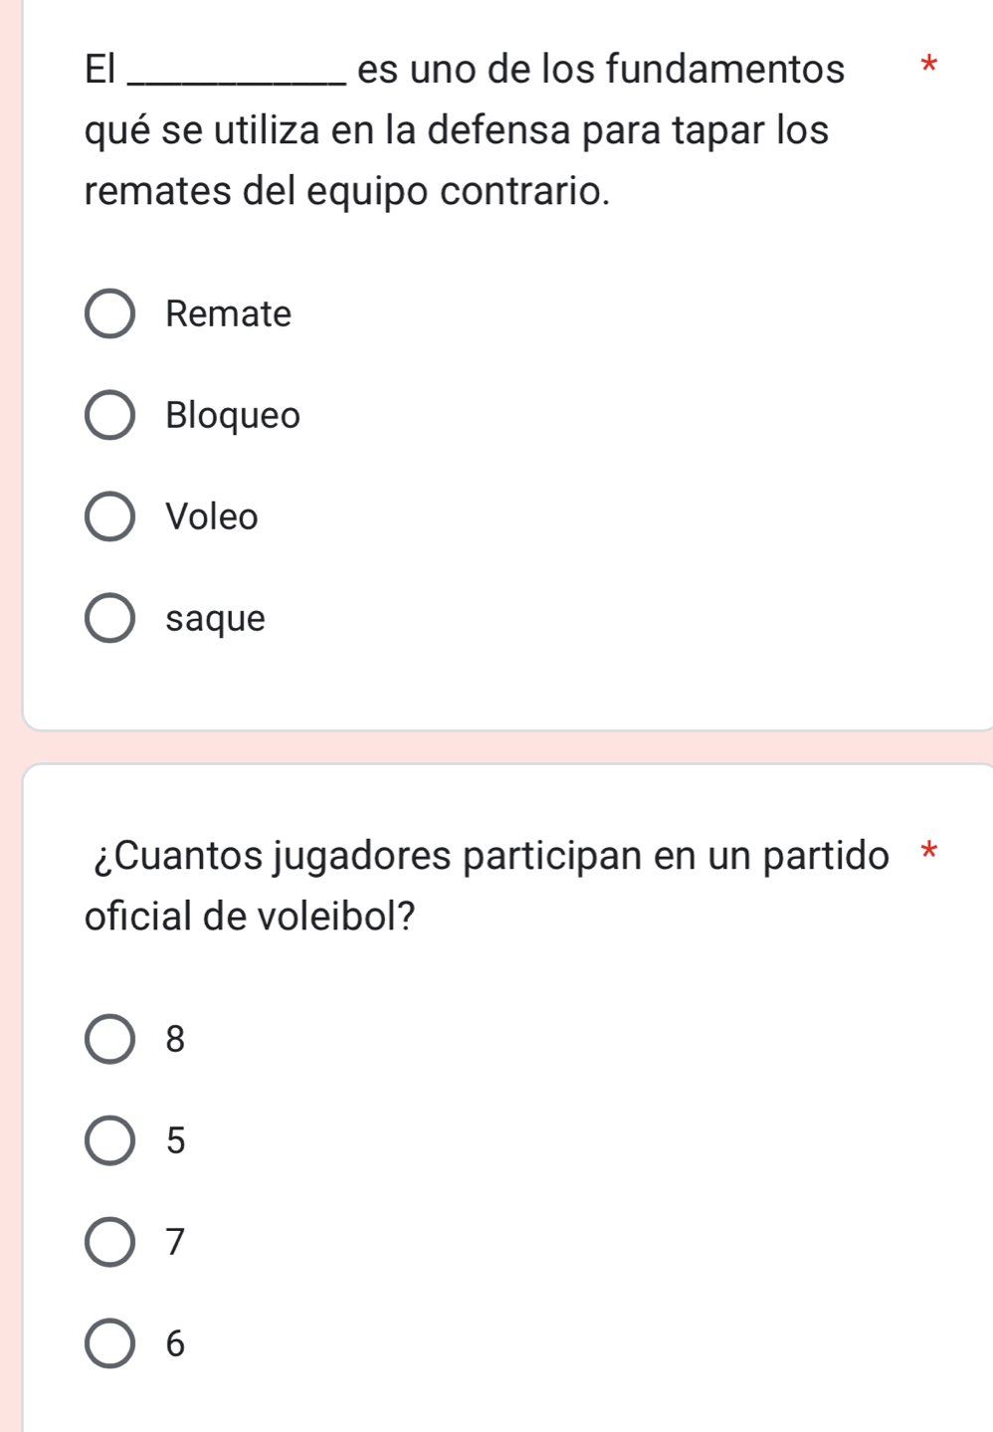
Task: Mark the Voleo radio button
Action: coord(109,516)
